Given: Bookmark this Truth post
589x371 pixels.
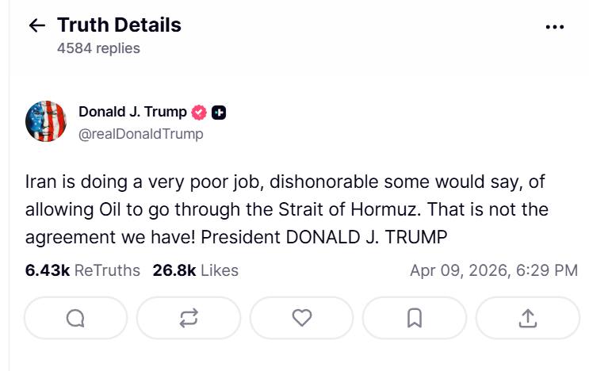Looking at the screenshot, I should (414, 318).
